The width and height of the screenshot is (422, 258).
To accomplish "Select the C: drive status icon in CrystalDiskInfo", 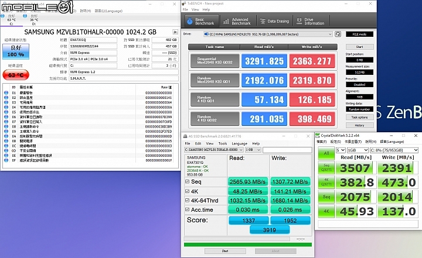I will pyautogui.click(x=3, y=16).
